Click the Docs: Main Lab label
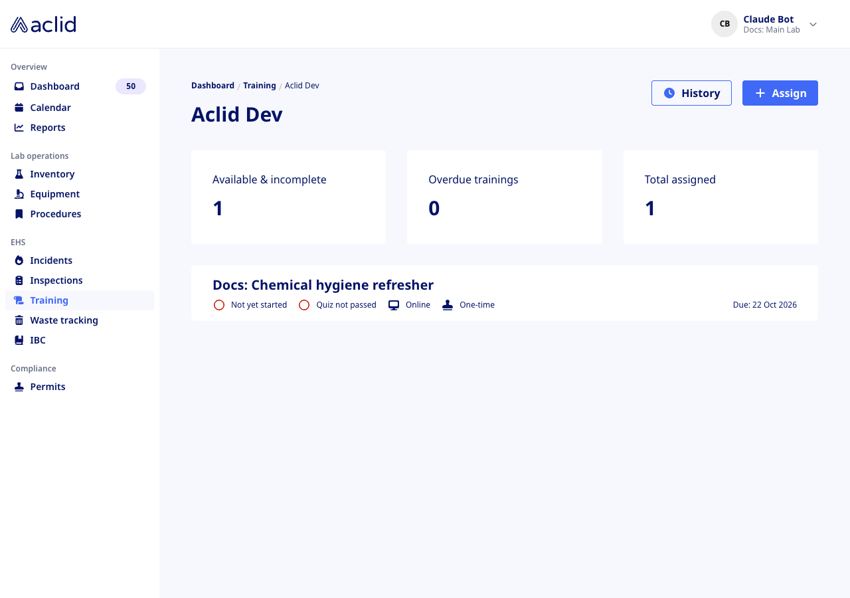The width and height of the screenshot is (850, 598). click(772, 30)
